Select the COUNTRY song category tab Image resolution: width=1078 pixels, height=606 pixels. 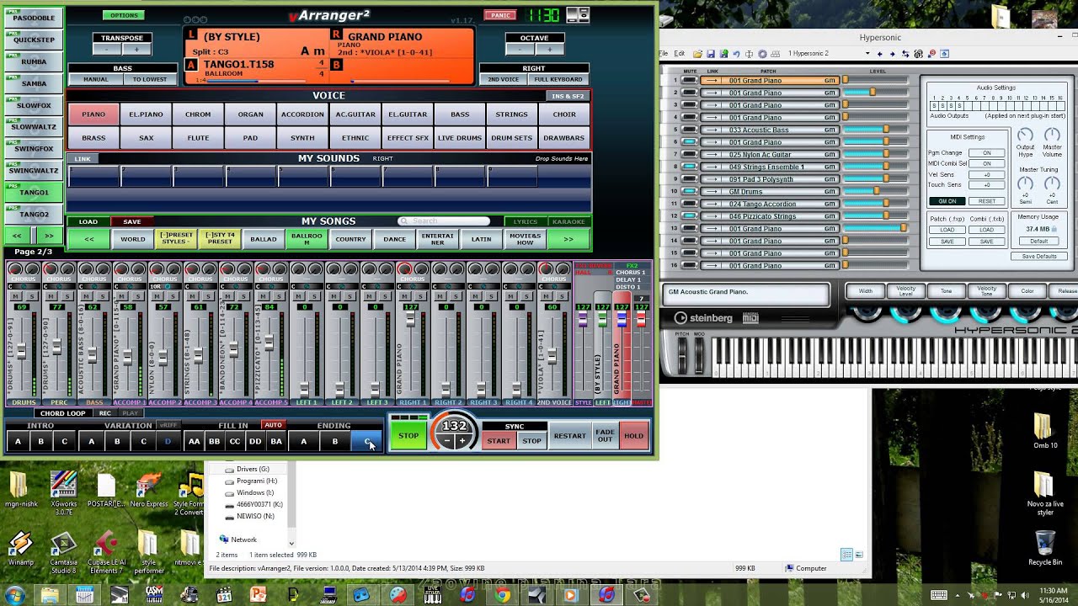point(350,239)
